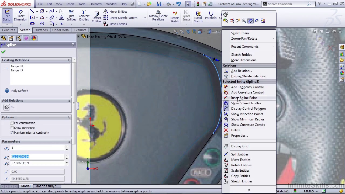Open the Zoom/Pan/Rotate submenu
Viewport: 345px width, 194px height.
(249, 39)
